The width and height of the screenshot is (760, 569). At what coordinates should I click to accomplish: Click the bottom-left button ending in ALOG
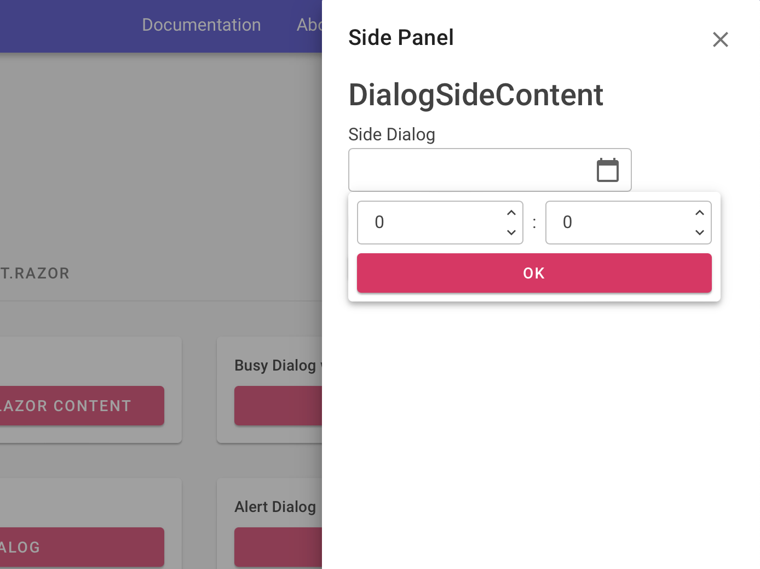(x=82, y=547)
